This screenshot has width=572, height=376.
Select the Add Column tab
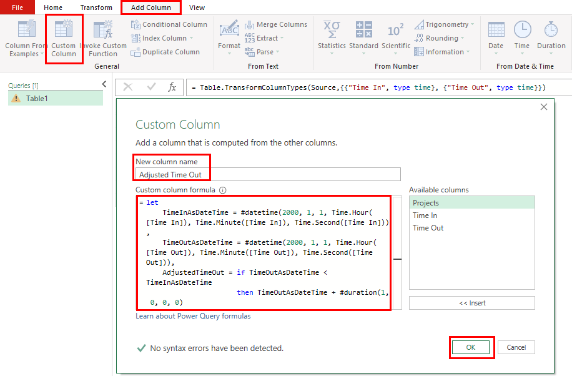[151, 7]
